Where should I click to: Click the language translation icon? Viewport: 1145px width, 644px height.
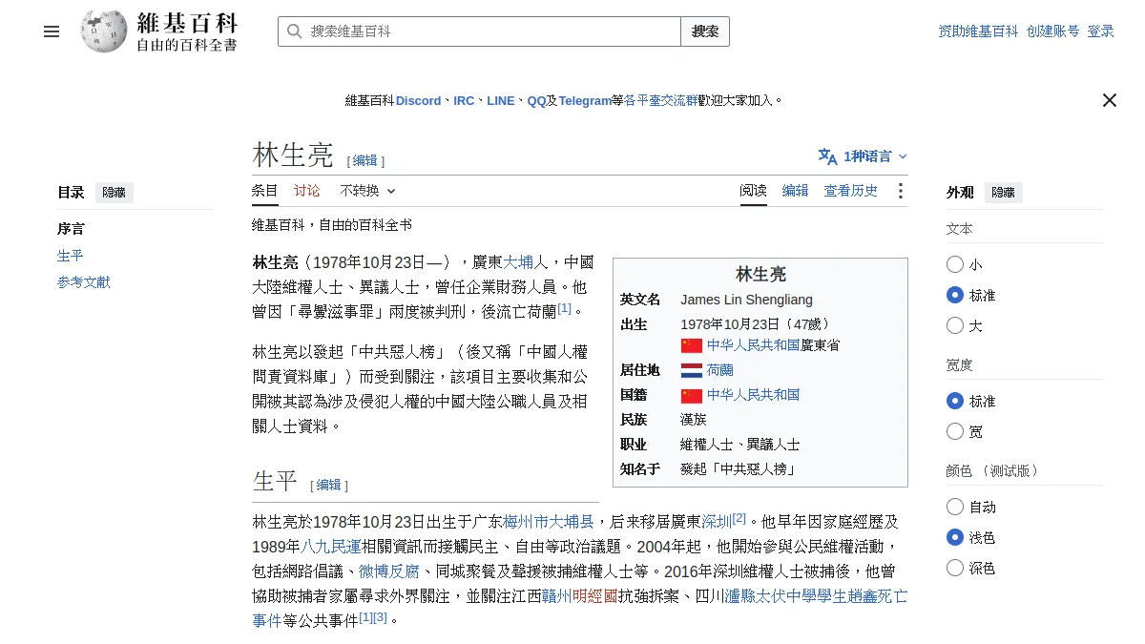(827, 156)
